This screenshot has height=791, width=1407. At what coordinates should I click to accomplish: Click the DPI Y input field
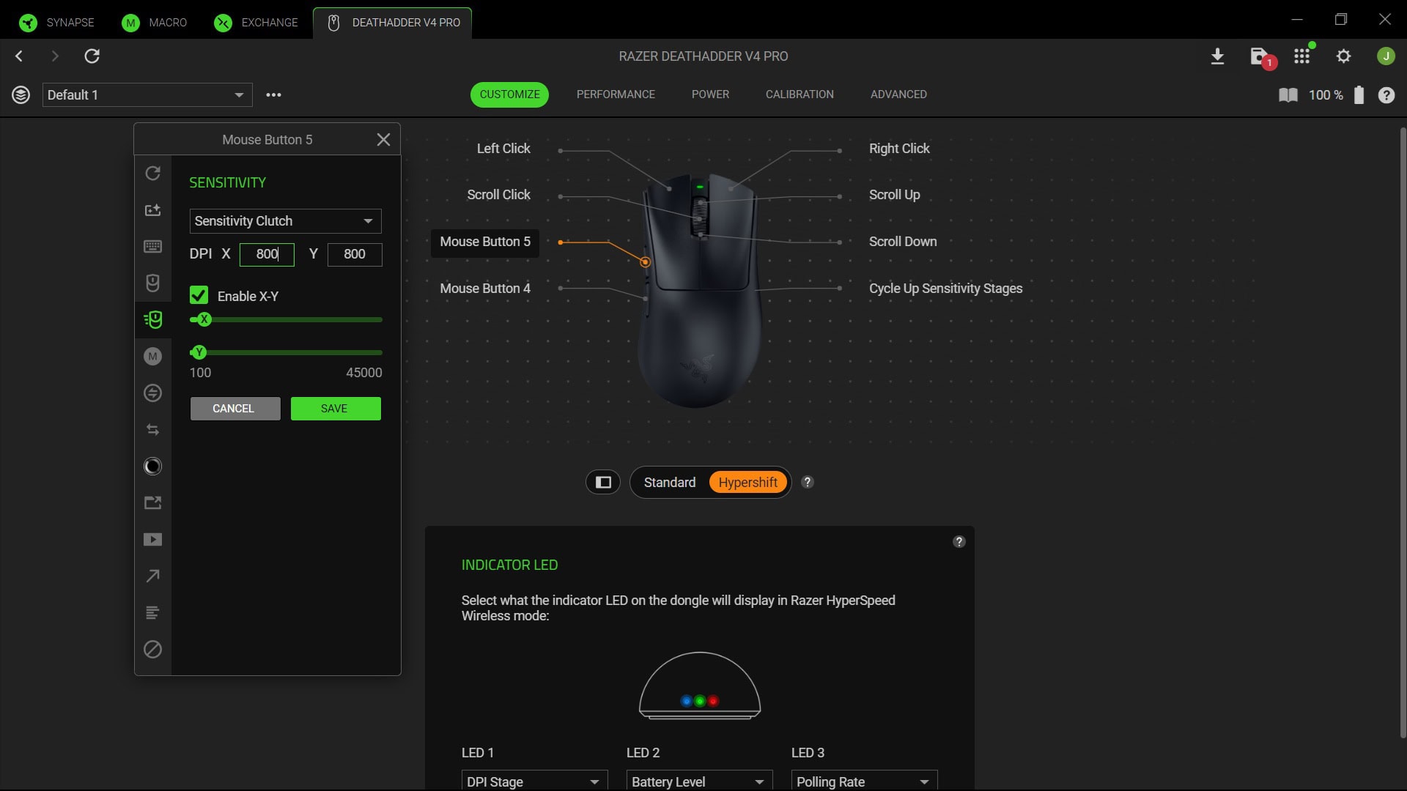click(x=355, y=254)
